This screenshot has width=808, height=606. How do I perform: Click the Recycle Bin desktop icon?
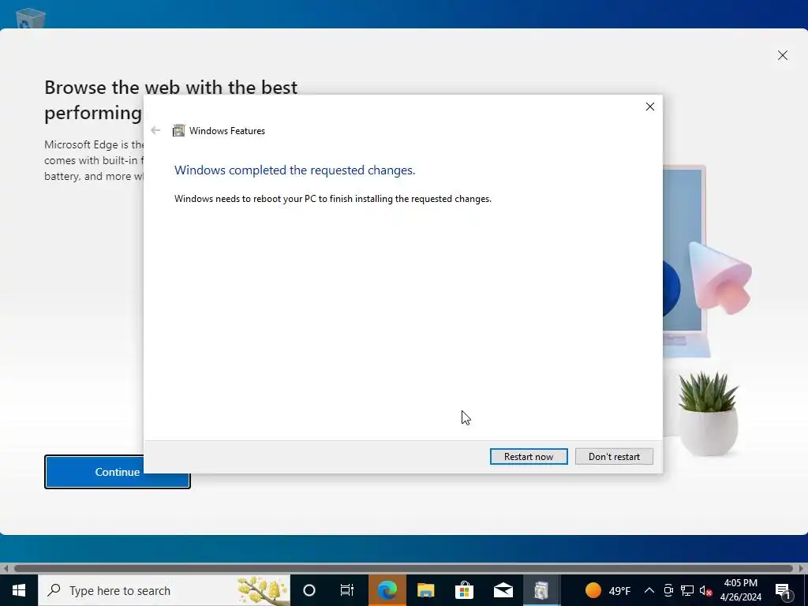tap(30, 18)
